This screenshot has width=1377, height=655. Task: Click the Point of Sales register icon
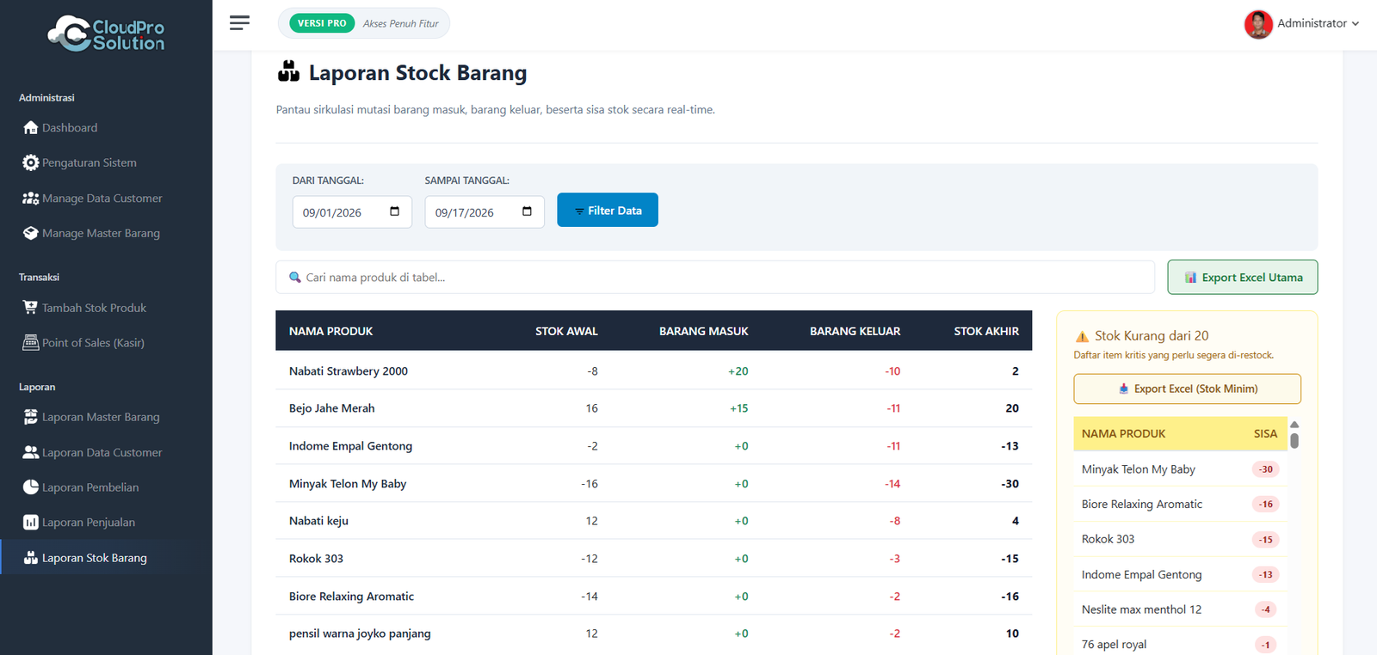point(30,342)
